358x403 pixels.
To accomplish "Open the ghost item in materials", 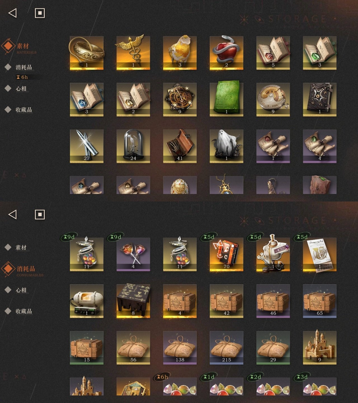I will click(x=227, y=146).
